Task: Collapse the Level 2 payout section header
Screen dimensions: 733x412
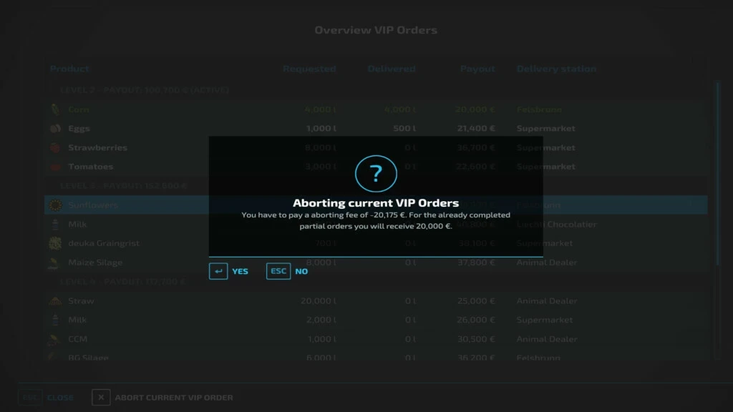Action: click(x=143, y=90)
